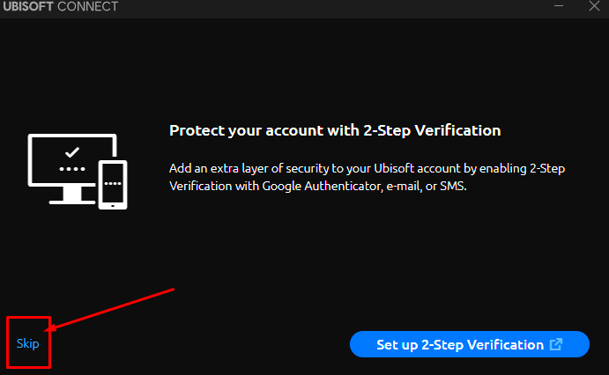Click the bold UBISOFT word in title
The height and width of the screenshot is (375, 609).
tap(28, 6)
